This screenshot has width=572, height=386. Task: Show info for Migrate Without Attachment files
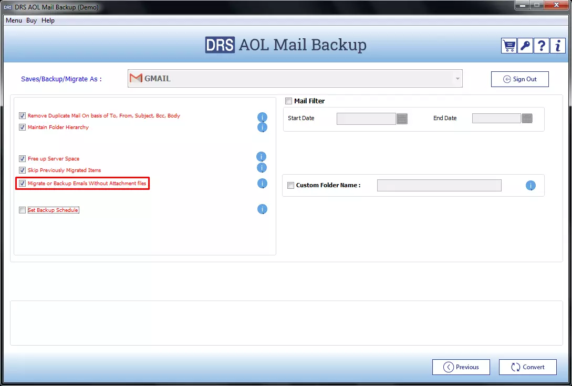pyautogui.click(x=262, y=184)
